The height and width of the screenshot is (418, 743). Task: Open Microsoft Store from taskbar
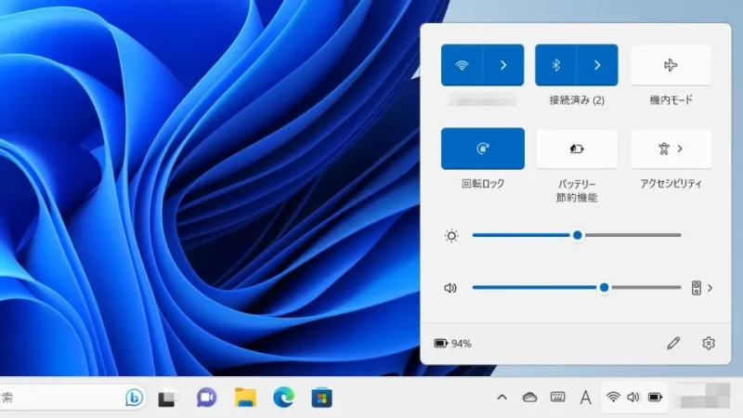321,398
